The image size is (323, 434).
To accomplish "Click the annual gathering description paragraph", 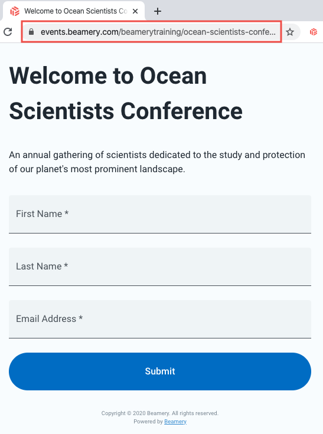I will point(157,162).
